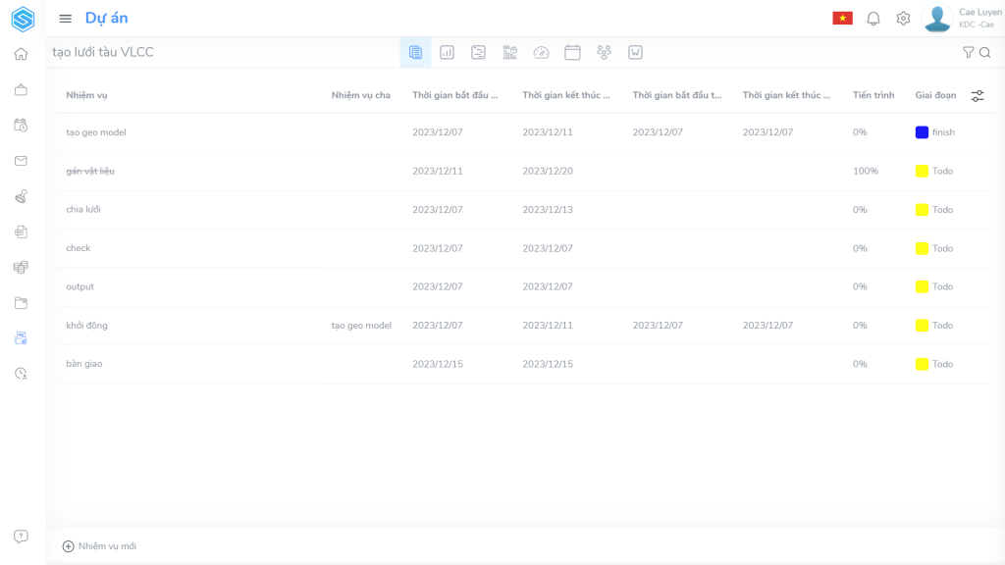Open the briefcase sidebar icon

(x=22, y=89)
